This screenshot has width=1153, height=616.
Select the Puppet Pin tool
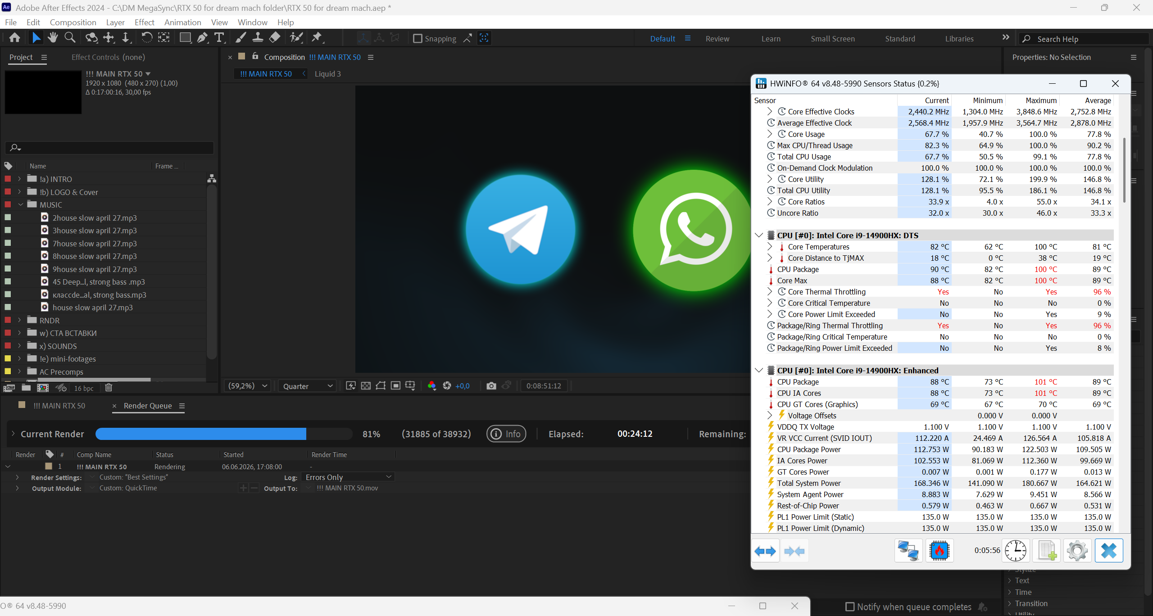click(x=317, y=38)
